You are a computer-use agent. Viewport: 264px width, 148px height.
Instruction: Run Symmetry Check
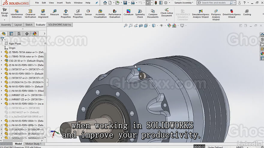tap(140, 14)
